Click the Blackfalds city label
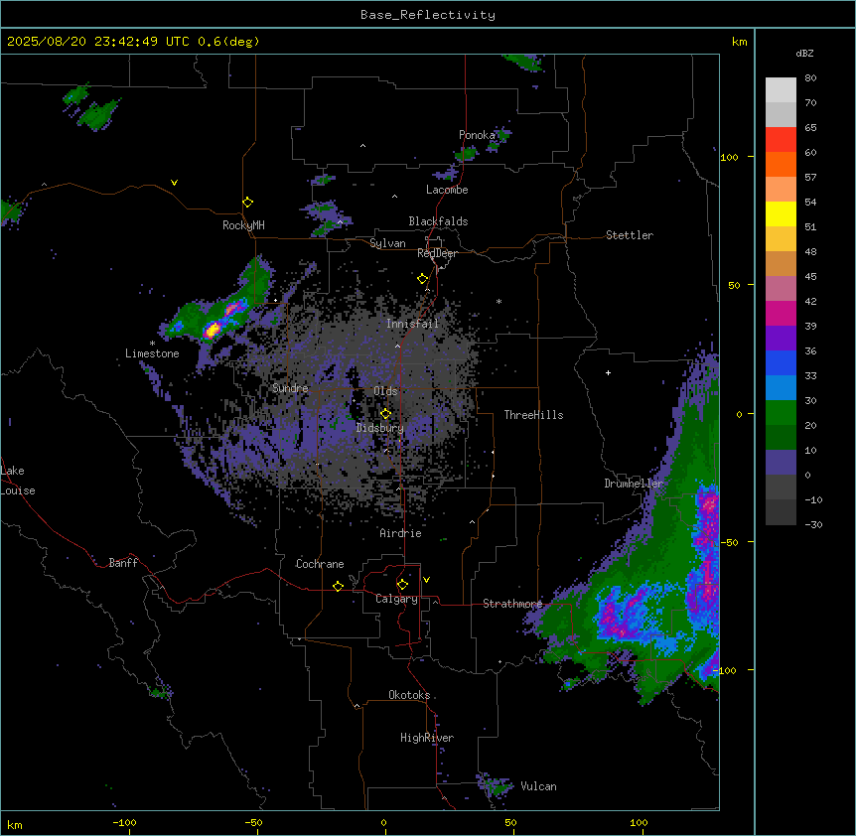856x836 pixels. [438, 221]
